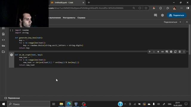Open more cell actions three dots
Viewport: 191px width, 107px height.
pyautogui.click(x=184, y=52)
